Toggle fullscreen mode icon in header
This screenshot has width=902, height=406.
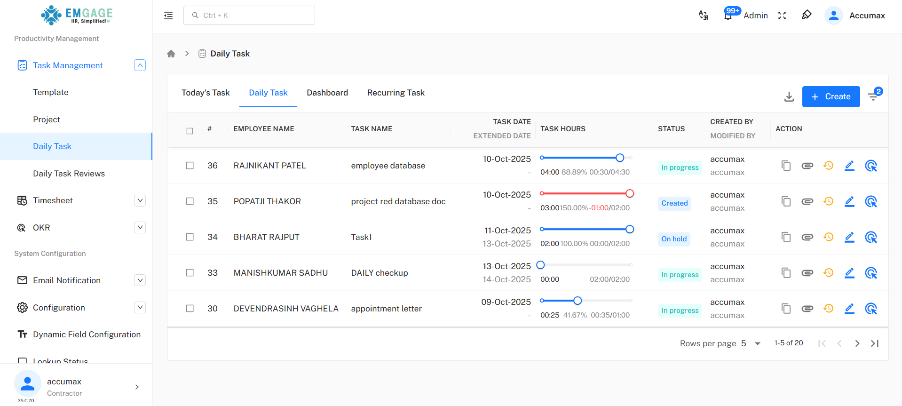pos(782,16)
